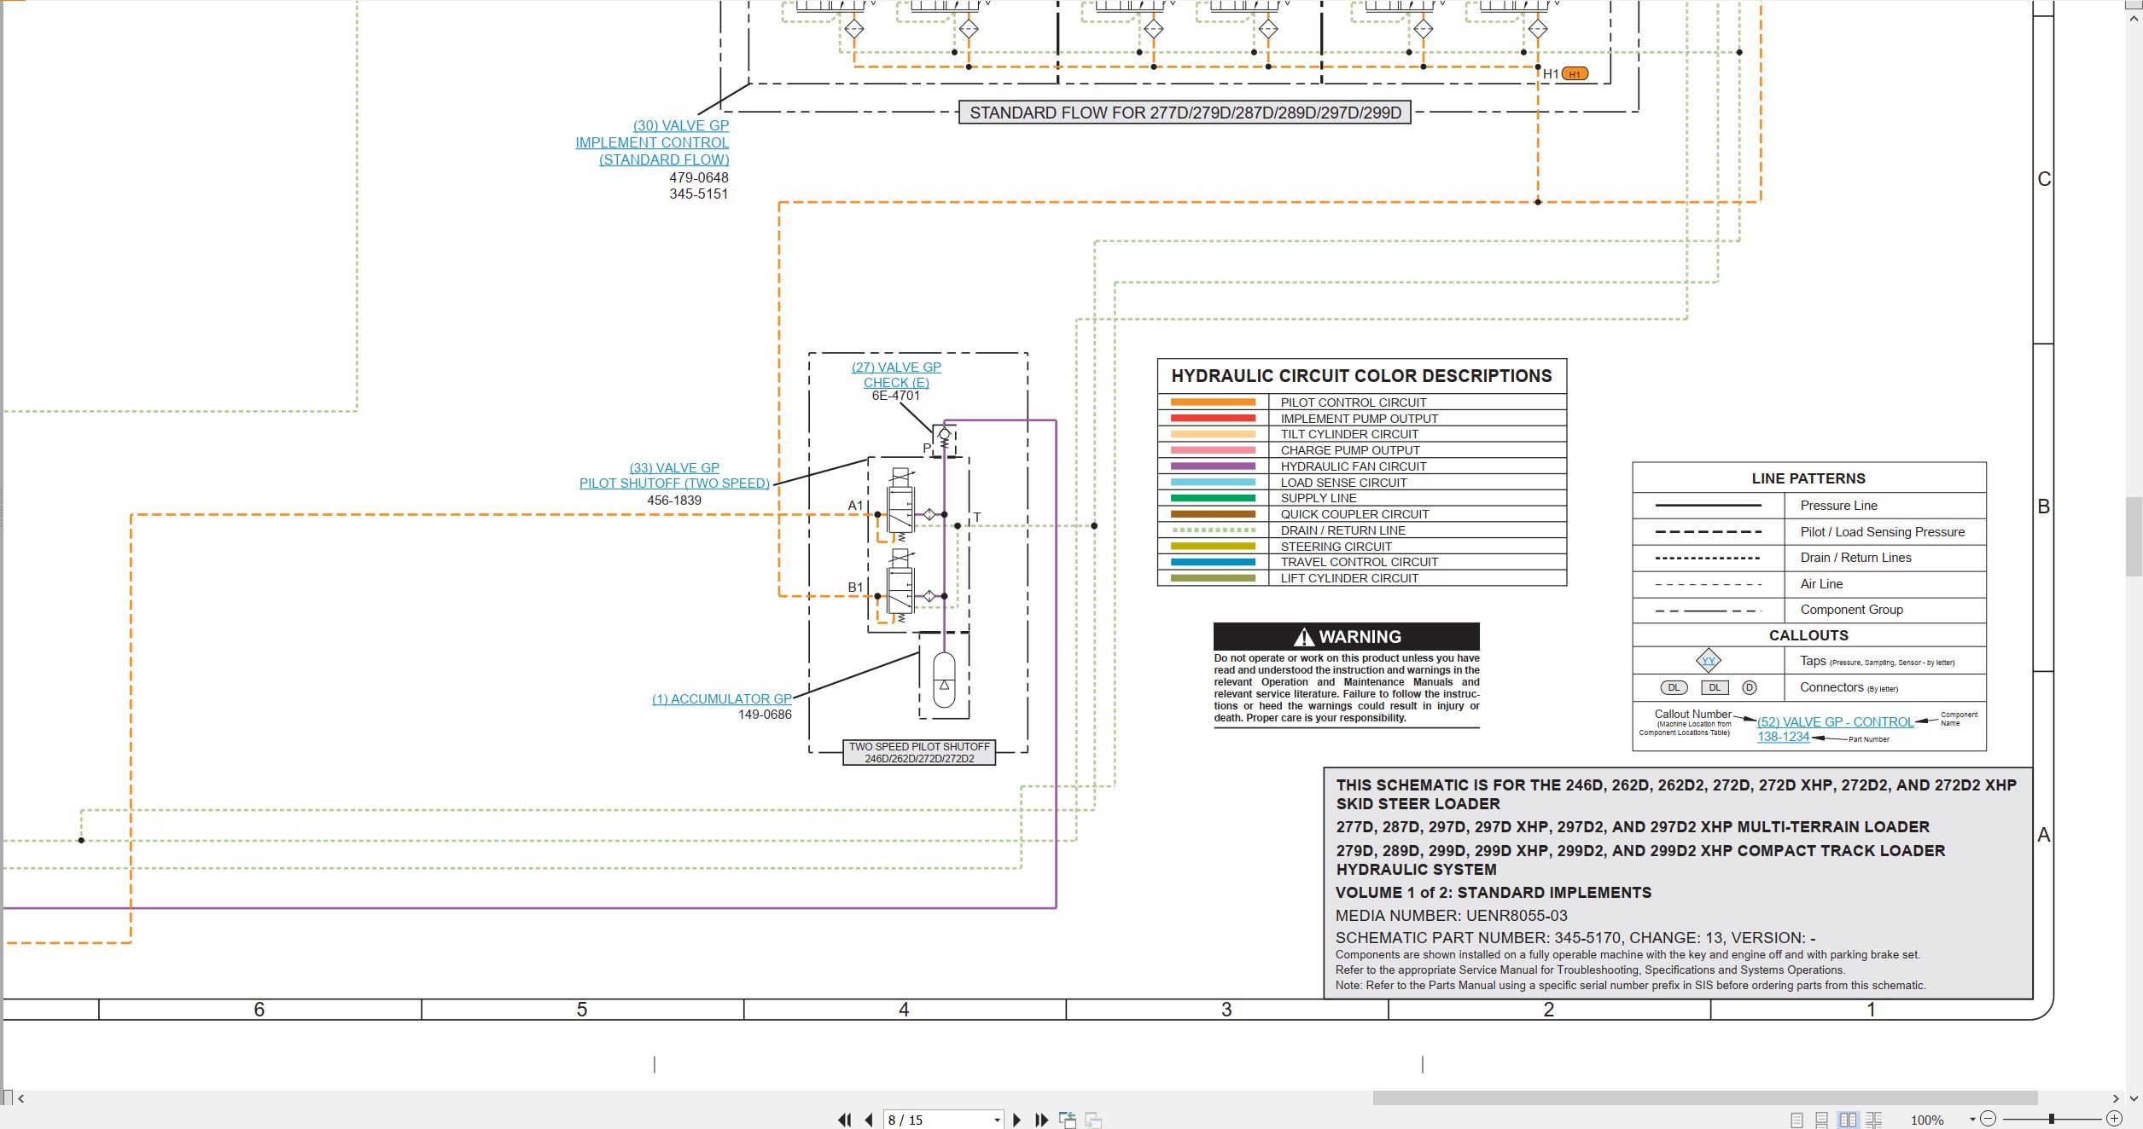
Task: Open the zoom percentage dropdown
Action: pyautogui.click(x=1972, y=1120)
